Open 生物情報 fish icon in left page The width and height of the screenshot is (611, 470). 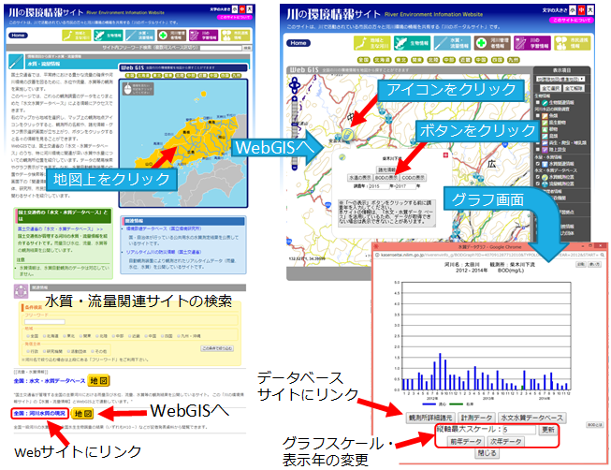click(109, 36)
